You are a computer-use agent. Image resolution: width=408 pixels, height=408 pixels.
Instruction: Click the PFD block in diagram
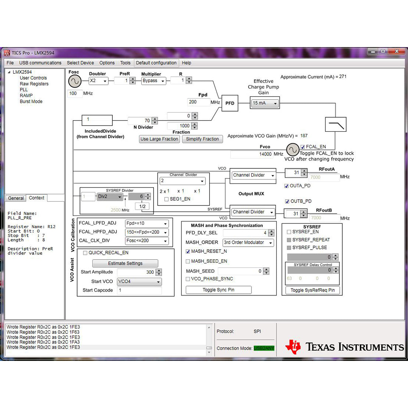pyautogui.click(x=230, y=103)
